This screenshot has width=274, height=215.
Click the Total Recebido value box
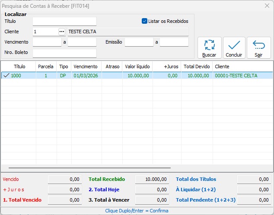point(152,179)
